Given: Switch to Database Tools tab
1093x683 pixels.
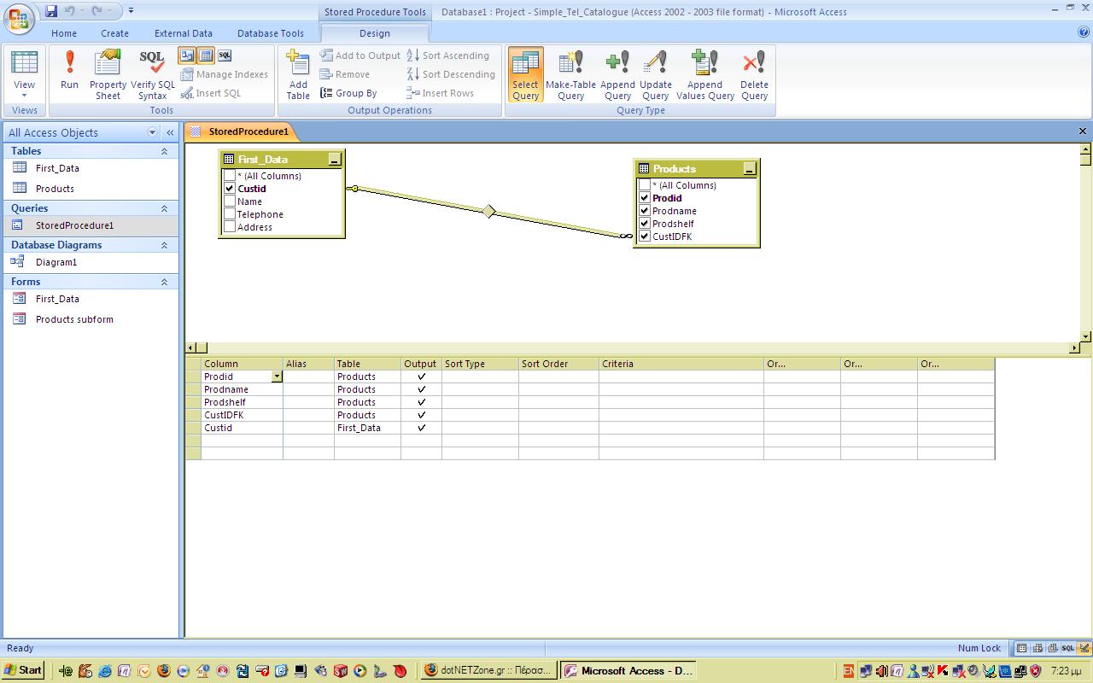Looking at the screenshot, I should pos(271,33).
